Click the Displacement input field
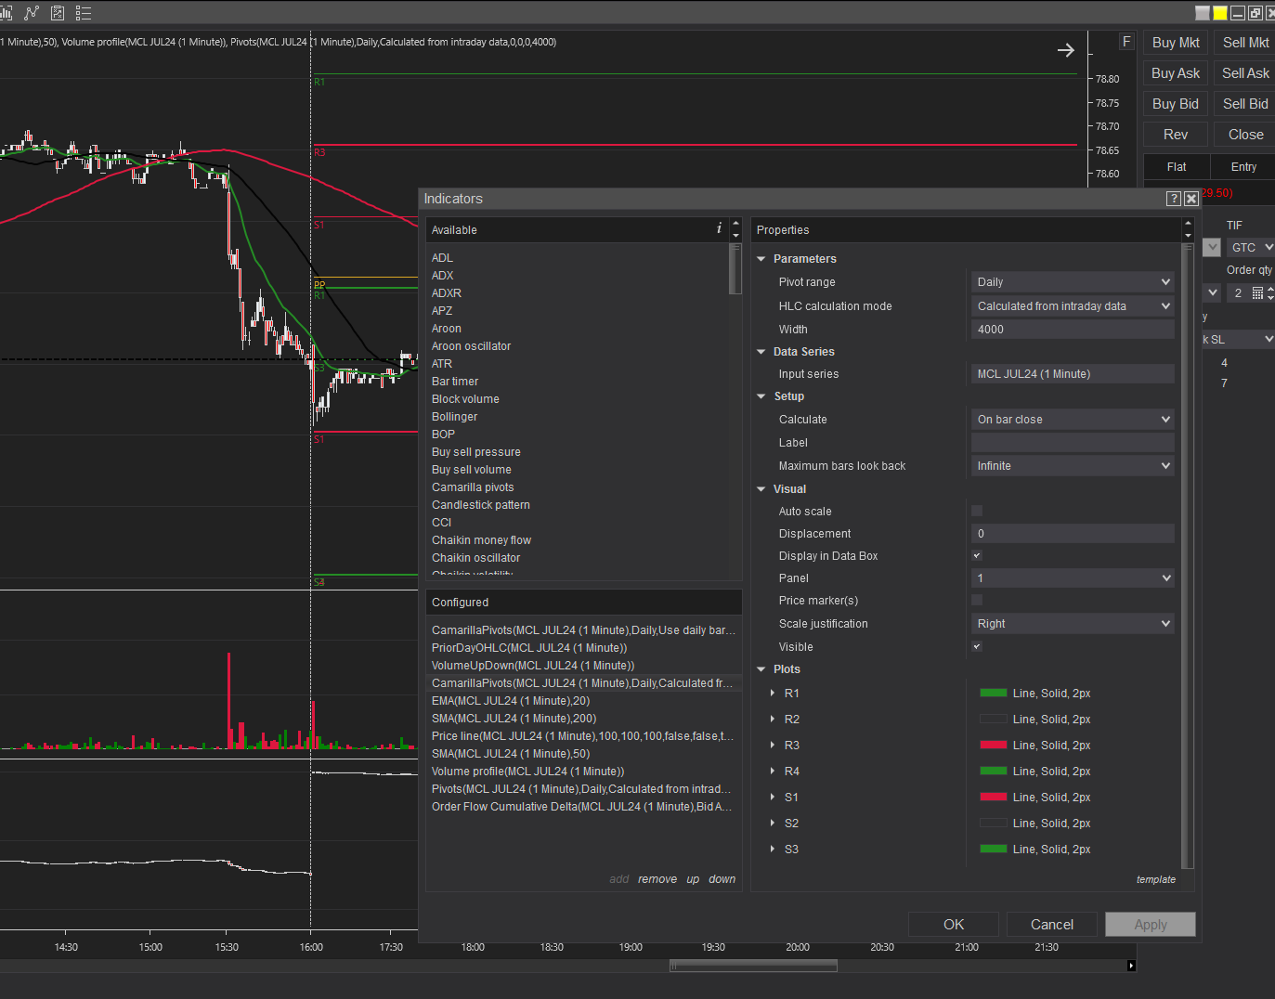The height and width of the screenshot is (999, 1275). coord(1073,534)
